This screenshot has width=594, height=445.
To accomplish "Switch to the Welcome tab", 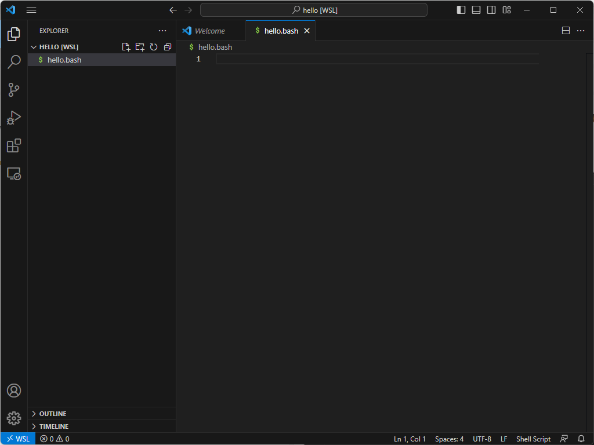I will pos(209,31).
